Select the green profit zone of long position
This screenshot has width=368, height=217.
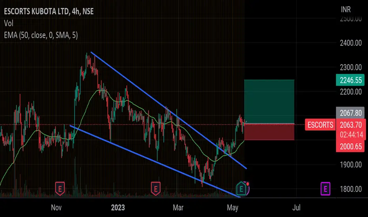click(x=269, y=101)
